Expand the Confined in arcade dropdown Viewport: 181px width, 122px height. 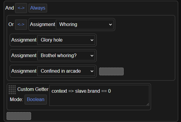coord(66,71)
